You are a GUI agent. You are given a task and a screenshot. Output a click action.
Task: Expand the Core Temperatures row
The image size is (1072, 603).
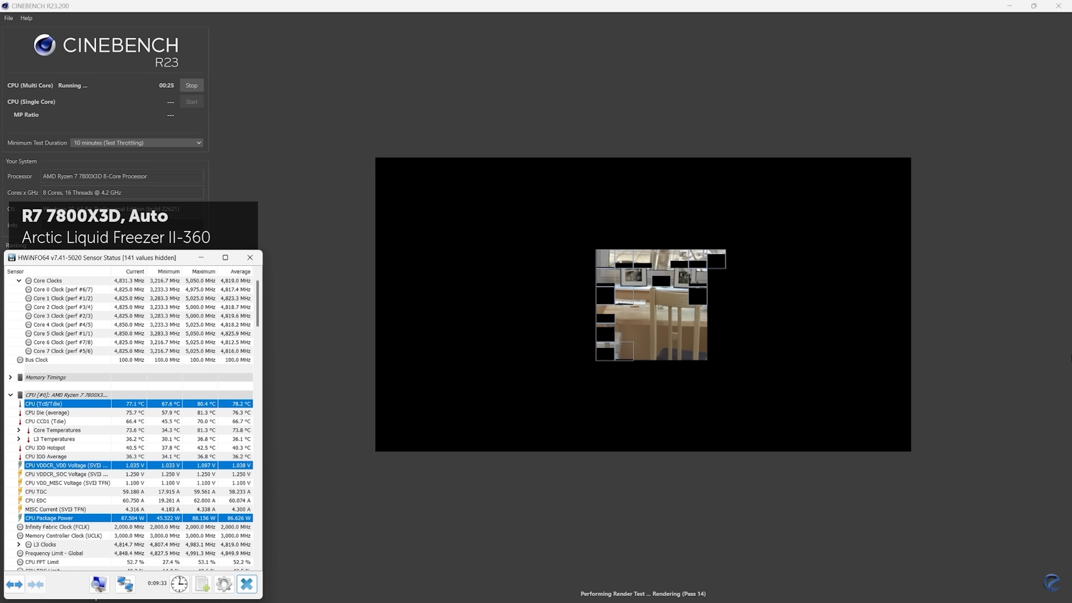pos(19,430)
